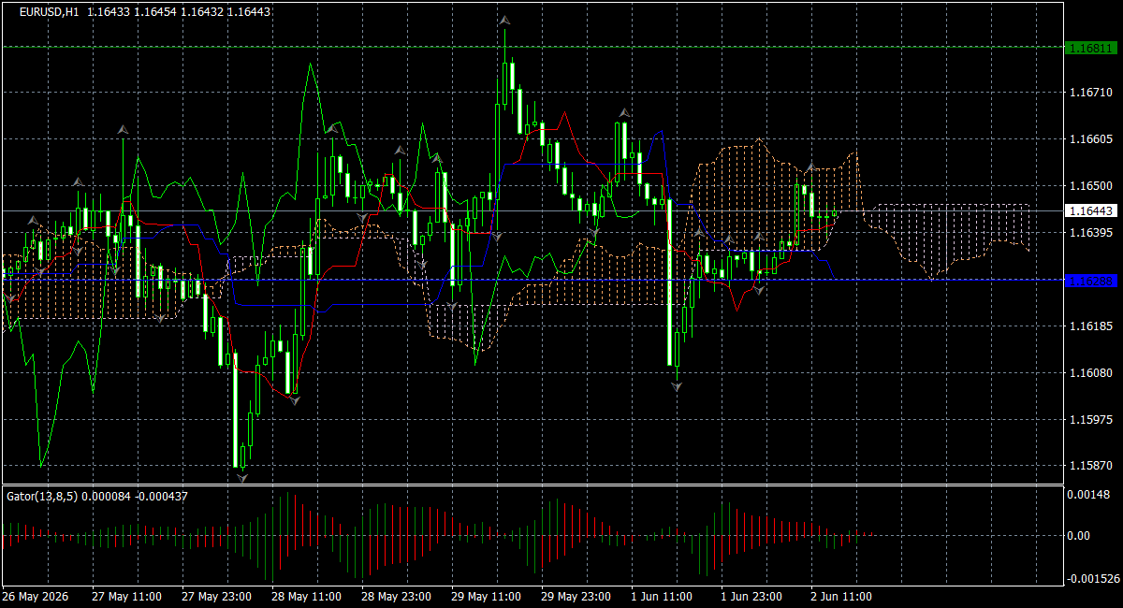Click the 26 May 2026 date label
This screenshot has height=608, width=1123.
pos(36,597)
